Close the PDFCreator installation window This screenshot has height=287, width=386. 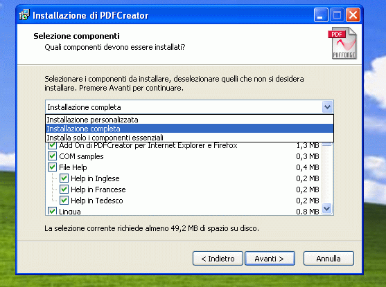[x=353, y=15]
